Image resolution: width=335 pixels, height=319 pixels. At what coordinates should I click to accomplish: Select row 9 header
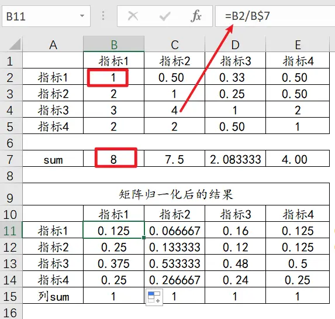11,194
